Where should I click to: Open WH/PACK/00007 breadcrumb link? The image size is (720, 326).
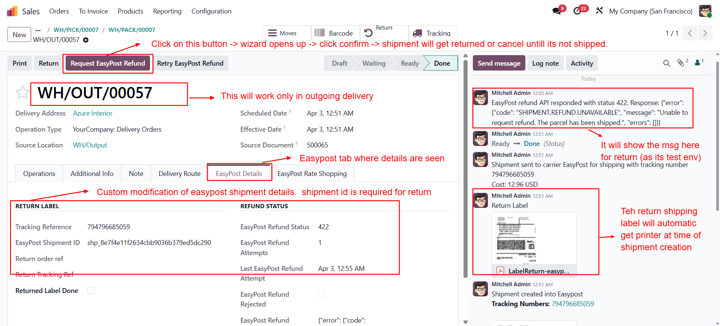tap(132, 30)
